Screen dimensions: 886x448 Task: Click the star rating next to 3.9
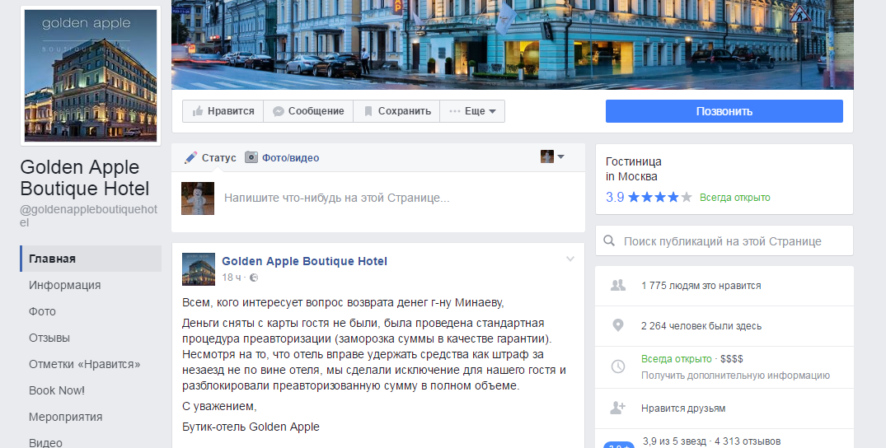click(660, 197)
